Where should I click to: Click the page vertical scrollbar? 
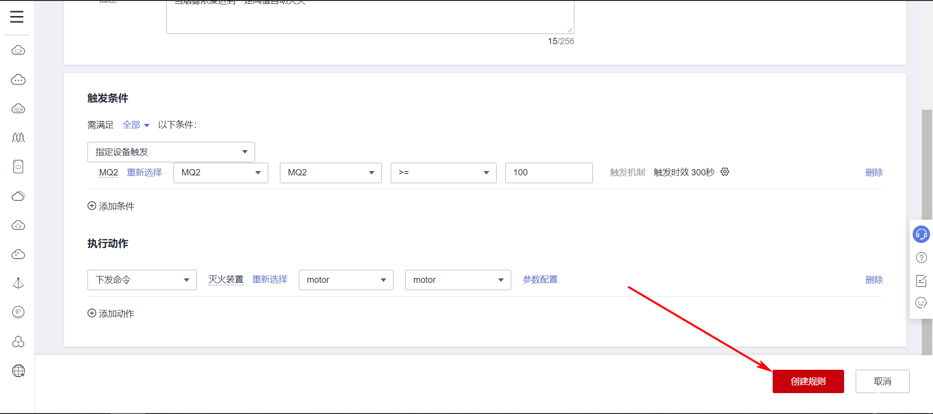click(x=927, y=232)
